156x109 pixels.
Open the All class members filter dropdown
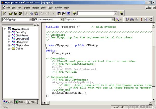pyautogui.click(x=62, y=19)
